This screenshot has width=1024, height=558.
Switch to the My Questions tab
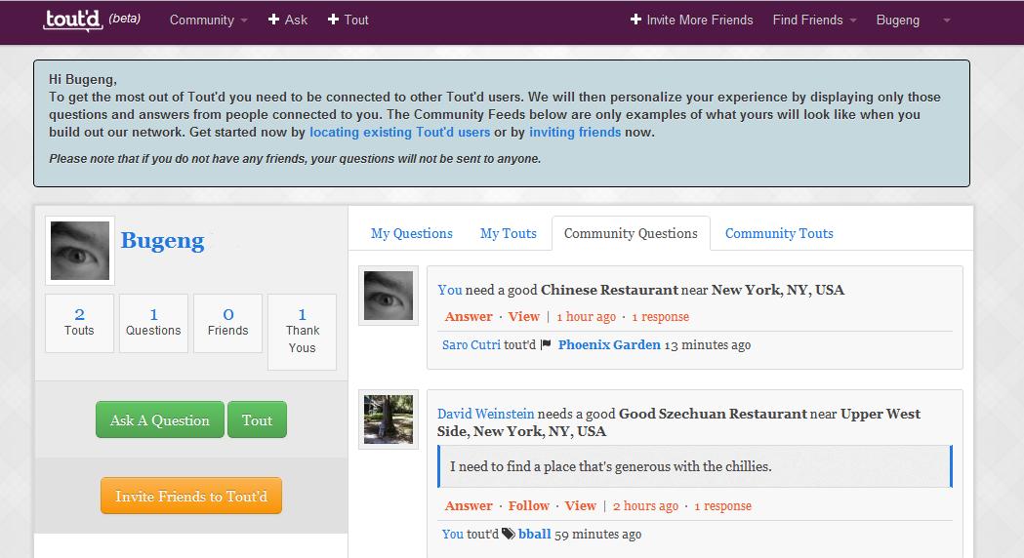pos(411,233)
